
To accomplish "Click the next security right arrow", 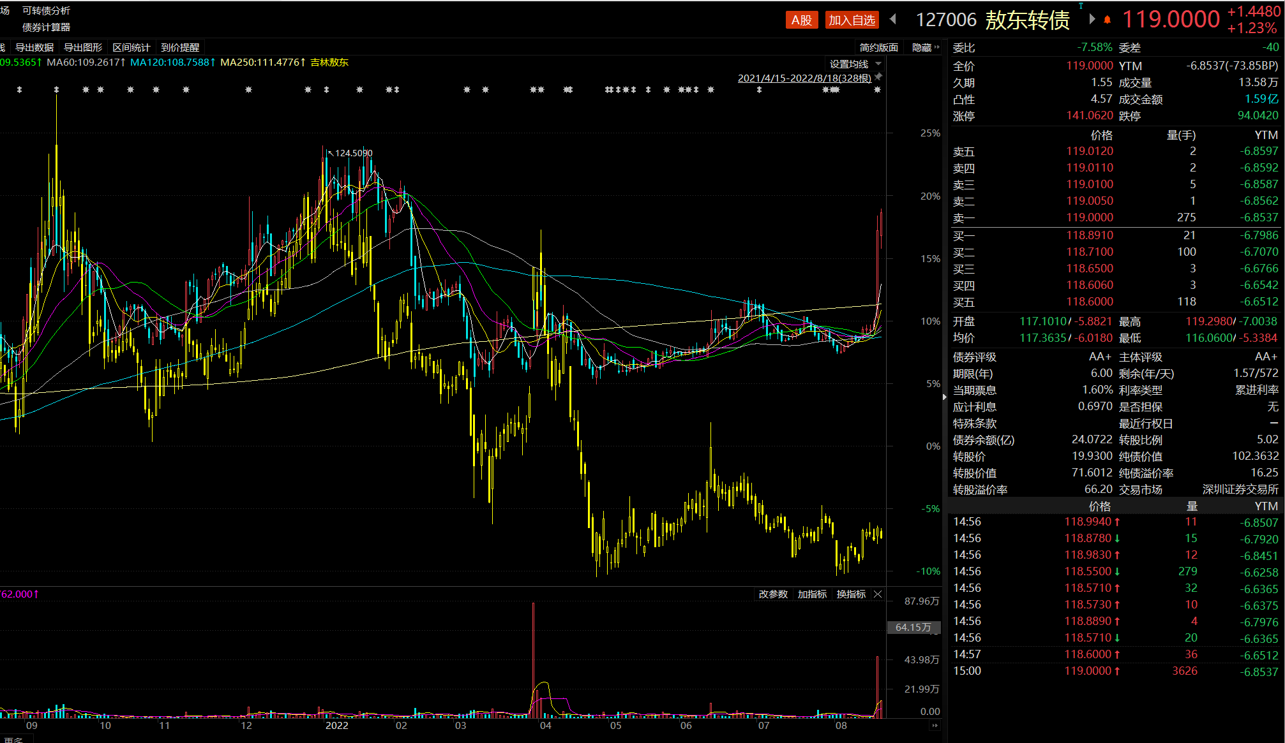I will click(x=1092, y=19).
